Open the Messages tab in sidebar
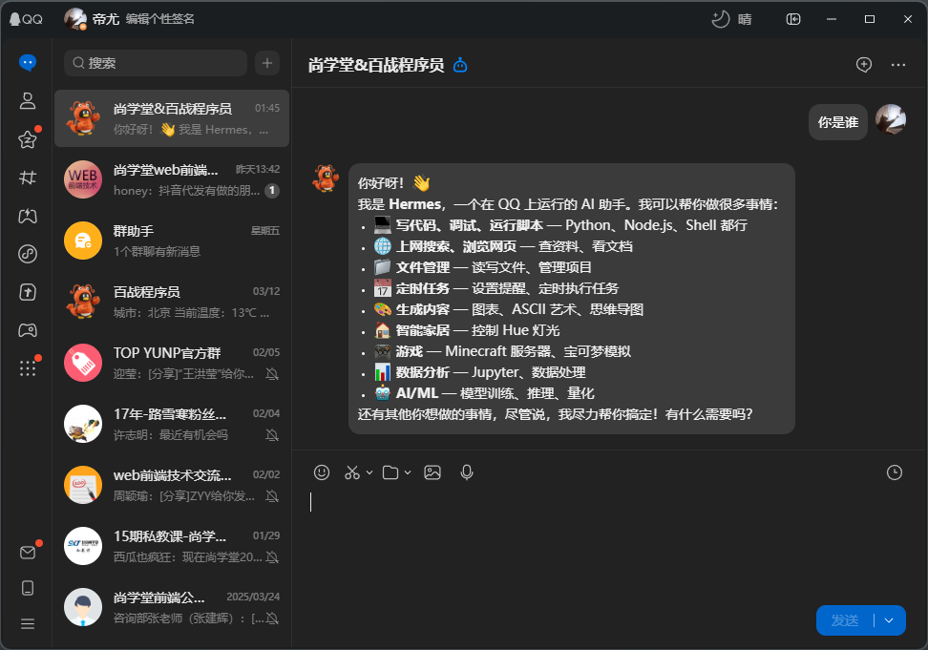 coord(28,62)
